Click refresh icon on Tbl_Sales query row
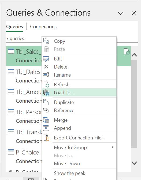Image resolution: width=141 pixels, height=180 pixels. 127,51
